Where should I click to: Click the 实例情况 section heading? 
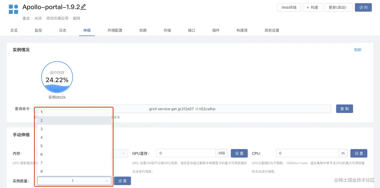[x=21, y=50]
